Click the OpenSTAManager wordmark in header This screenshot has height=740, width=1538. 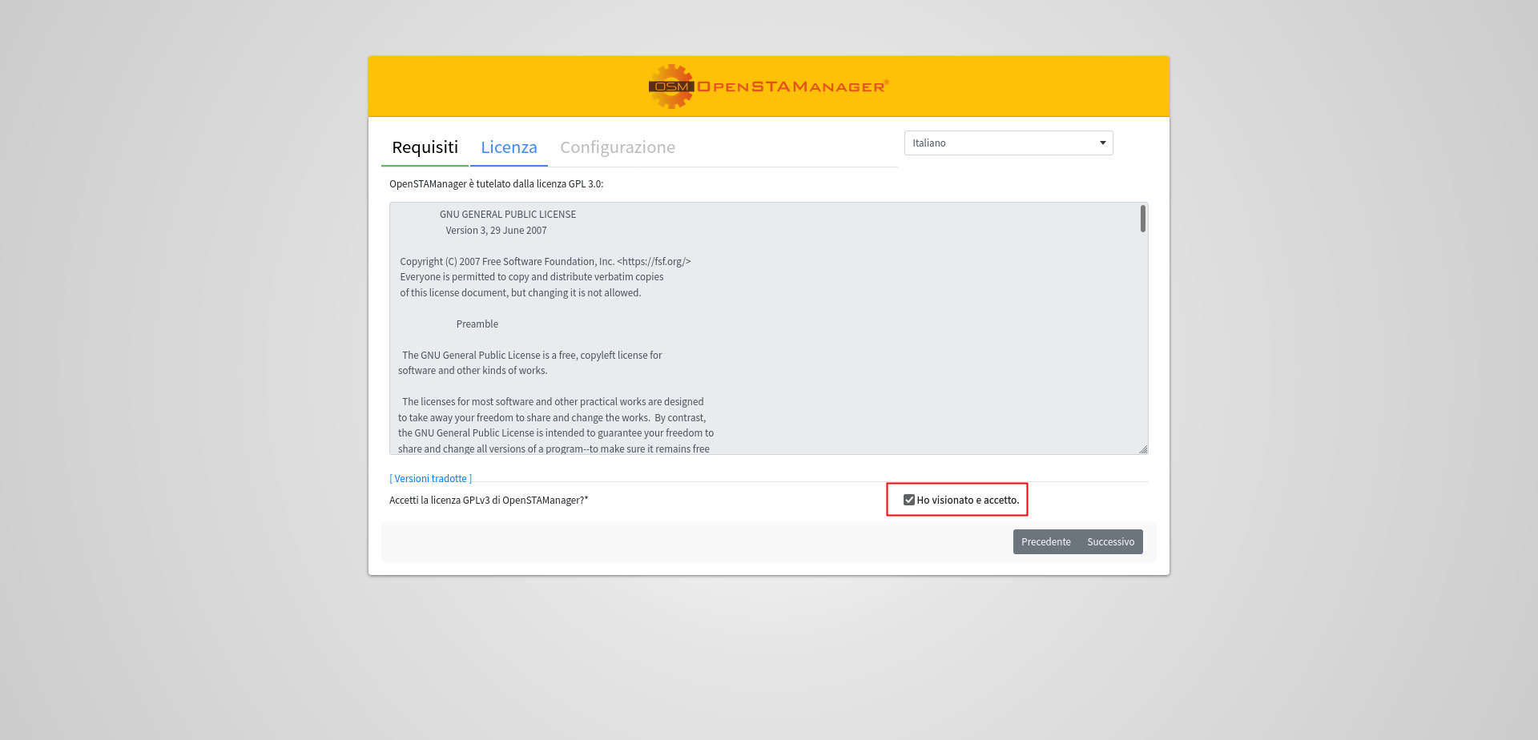pos(792,86)
